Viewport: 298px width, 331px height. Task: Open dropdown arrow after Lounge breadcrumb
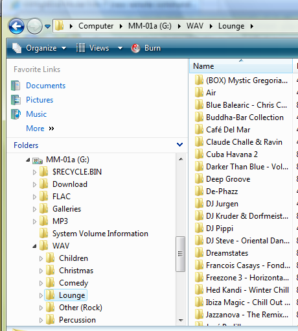click(x=252, y=26)
